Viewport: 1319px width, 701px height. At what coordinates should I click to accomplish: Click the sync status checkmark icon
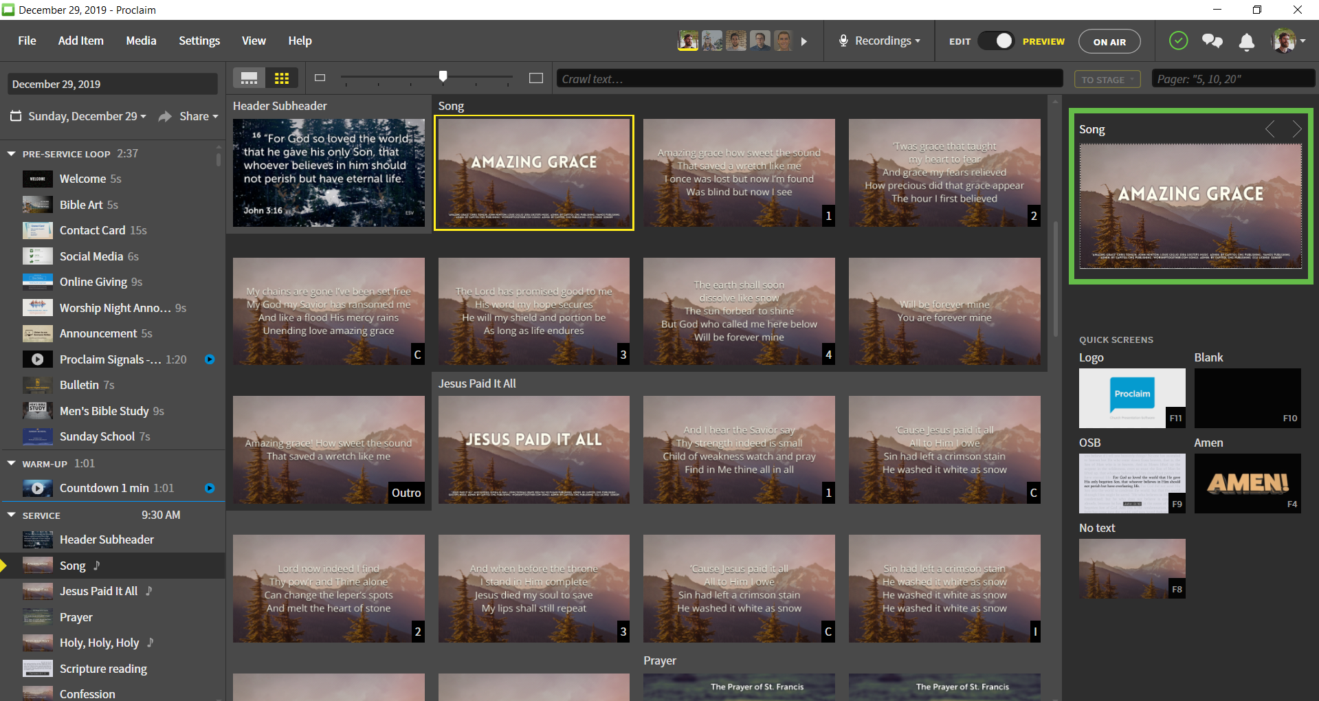[1178, 41]
